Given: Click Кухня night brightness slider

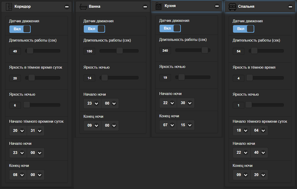Looking at the screenshot, I should coord(193,77).
